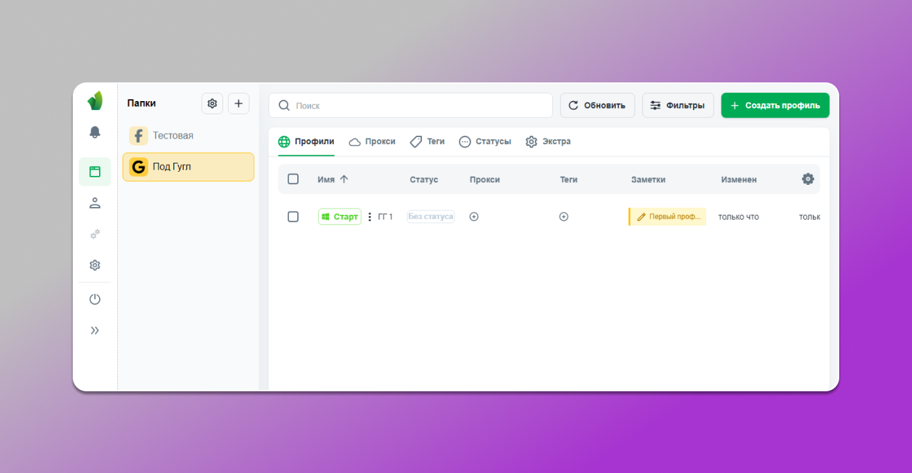Switch to the Теги tab
This screenshot has width=912, height=473.
pyautogui.click(x=428, y=141)
